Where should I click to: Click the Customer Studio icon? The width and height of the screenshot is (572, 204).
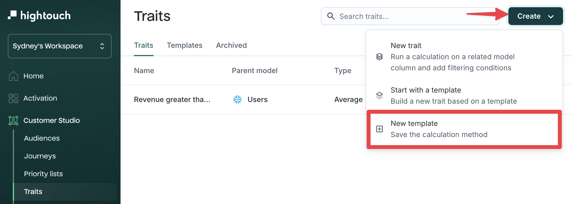point(13,120)
